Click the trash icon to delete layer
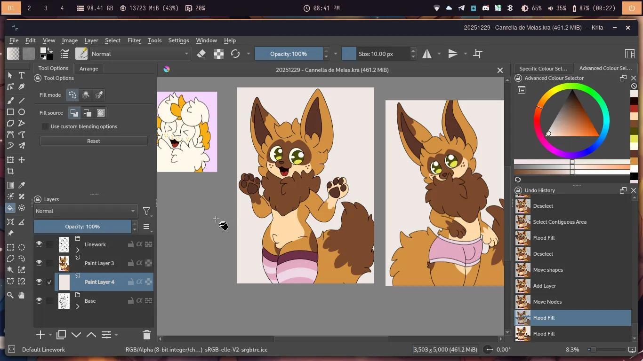The height and width of the screenshot is (361, 643). pos(146,335)
